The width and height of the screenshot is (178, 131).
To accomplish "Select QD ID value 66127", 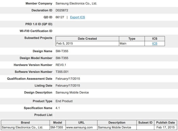I will point(60,17).
